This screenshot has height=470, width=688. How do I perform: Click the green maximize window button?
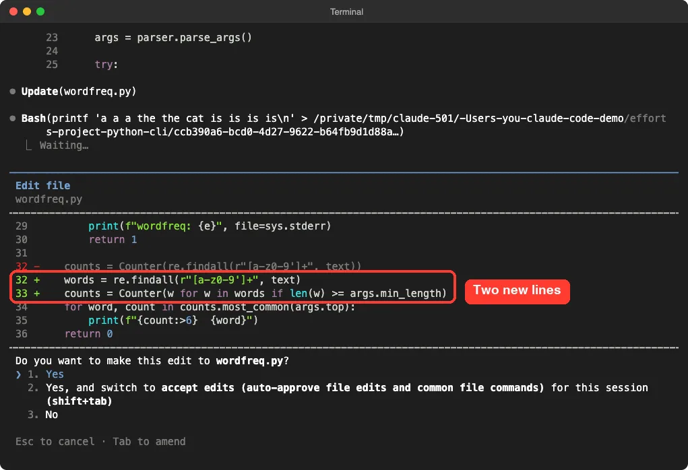point(40,11)
